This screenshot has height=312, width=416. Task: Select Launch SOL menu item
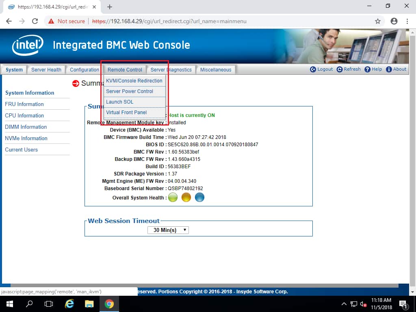click(134, 102)
